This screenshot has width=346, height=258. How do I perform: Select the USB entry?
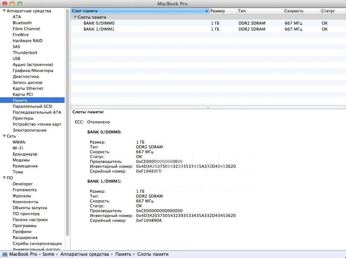click(x=16, y=59)
